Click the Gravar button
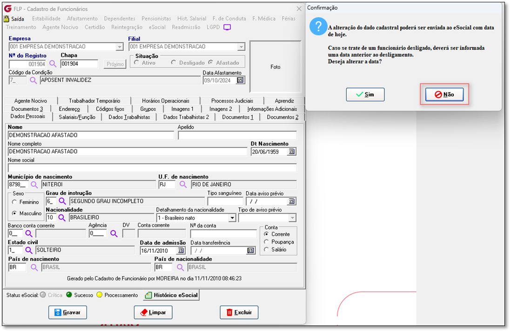 (68, 312)
